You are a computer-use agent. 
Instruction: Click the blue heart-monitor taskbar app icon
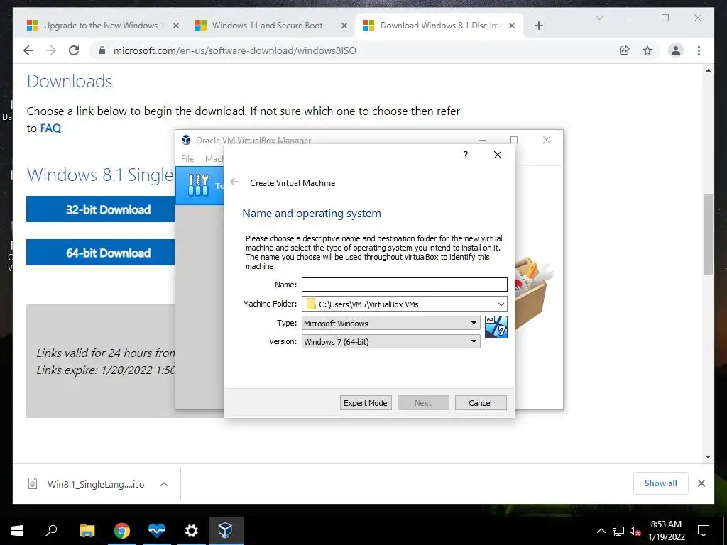157,531
